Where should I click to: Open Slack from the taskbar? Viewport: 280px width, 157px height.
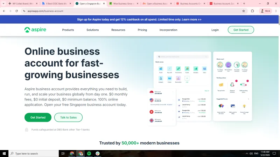coord(98,154)
